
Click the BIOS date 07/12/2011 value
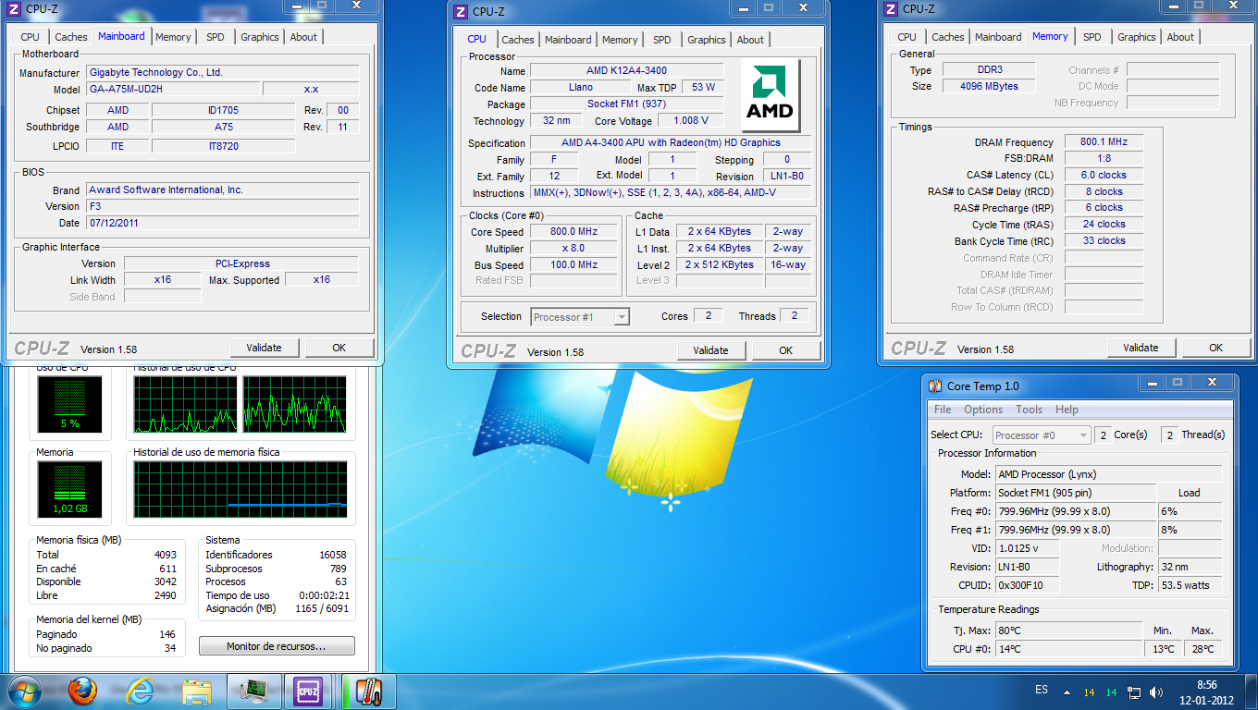coord(222,223)
